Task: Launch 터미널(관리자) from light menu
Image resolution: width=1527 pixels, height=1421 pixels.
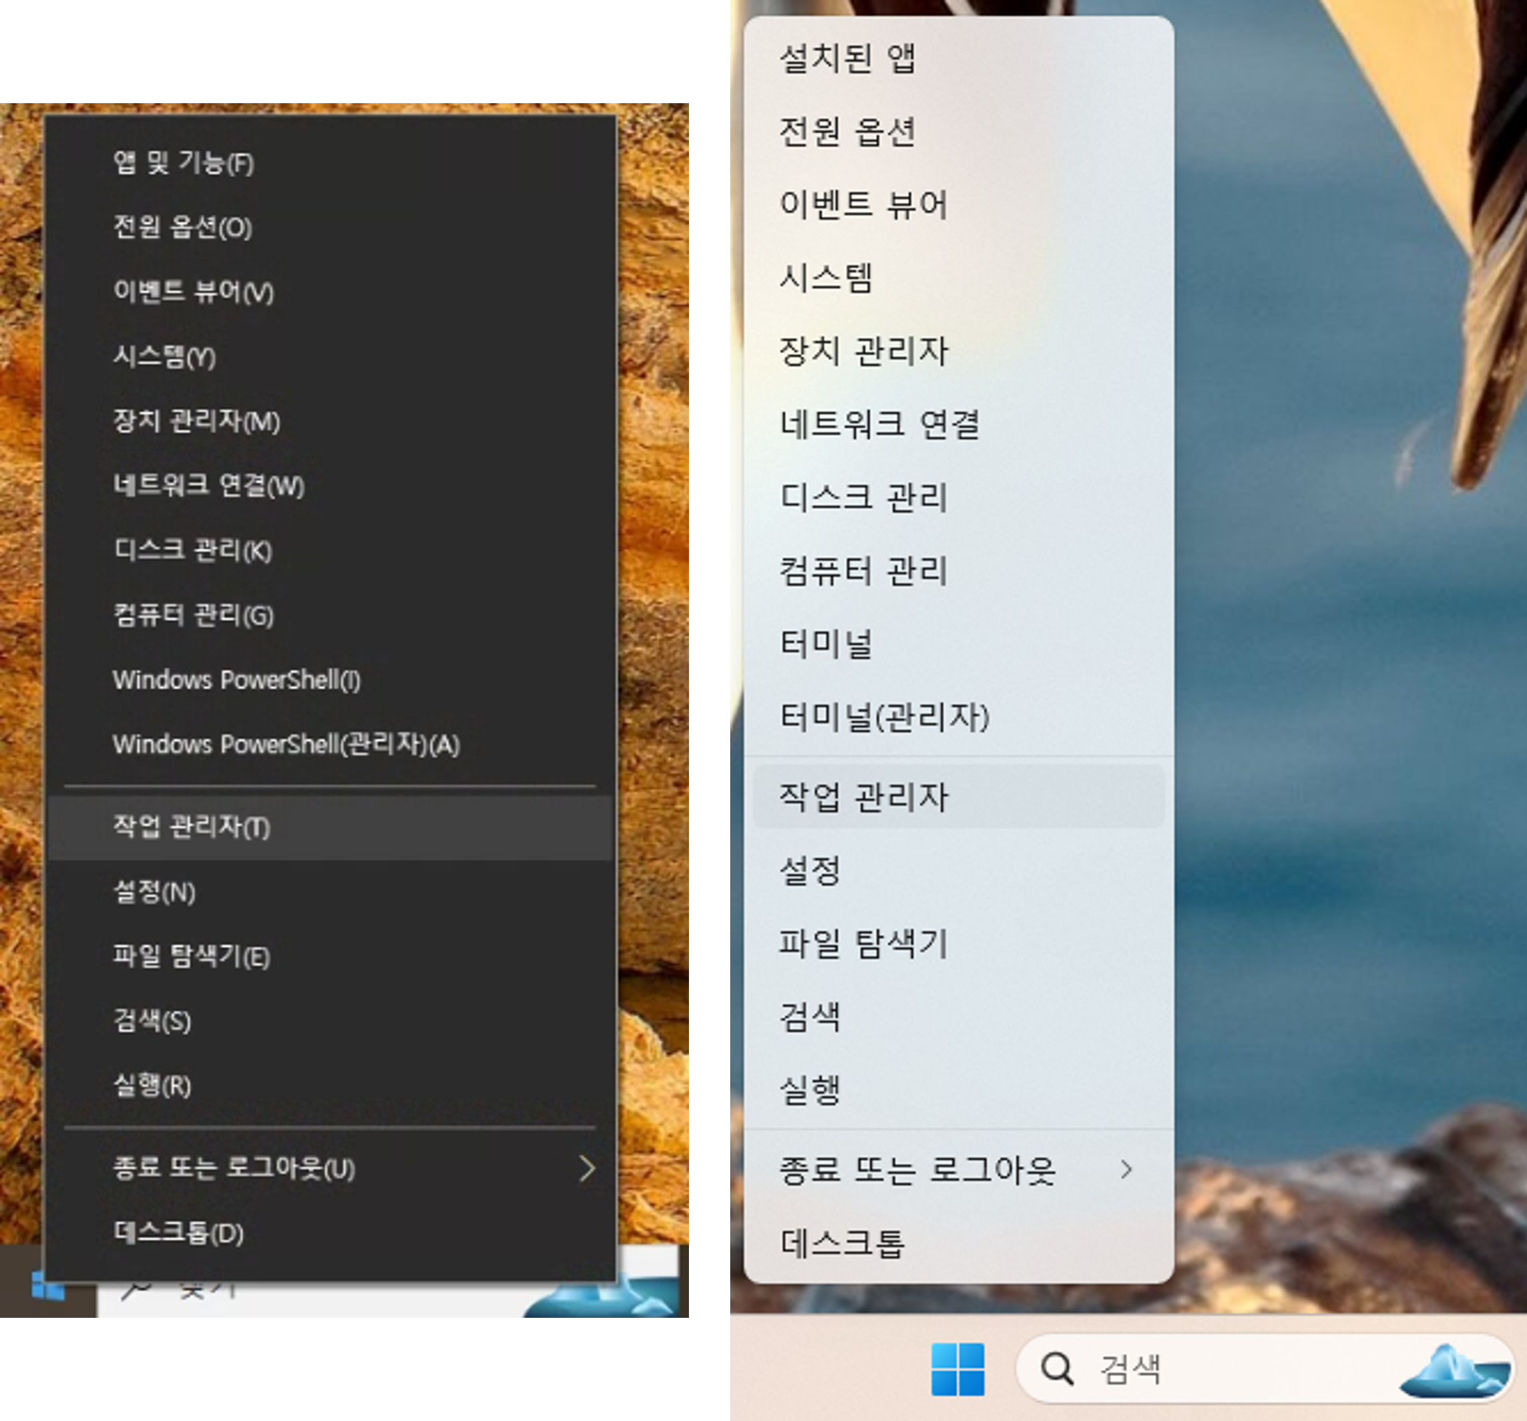Action: coord(883,717)
